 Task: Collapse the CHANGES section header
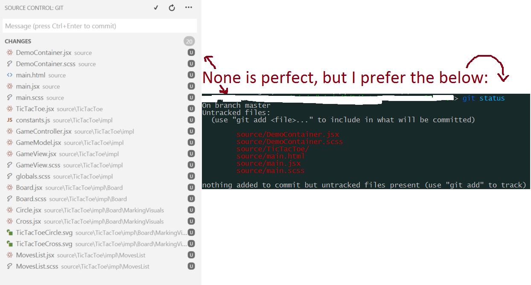(18, 41)
